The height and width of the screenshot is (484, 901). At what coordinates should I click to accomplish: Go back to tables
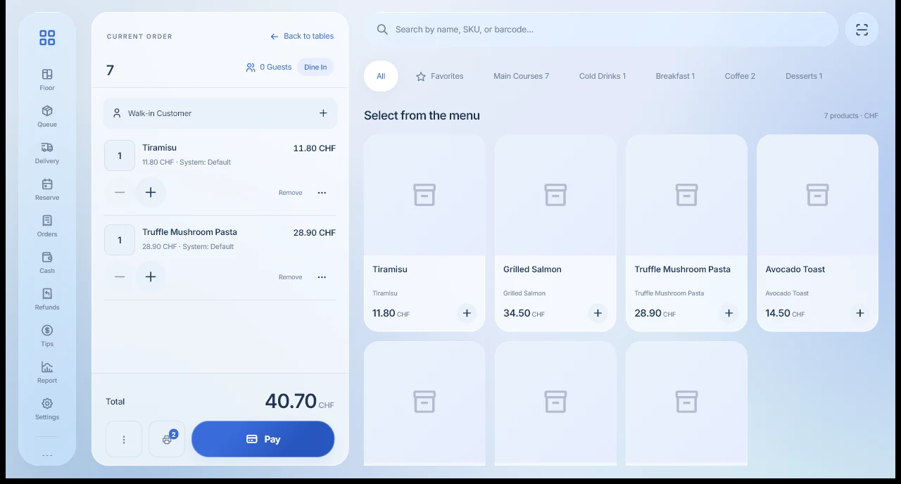pos(302,36)
